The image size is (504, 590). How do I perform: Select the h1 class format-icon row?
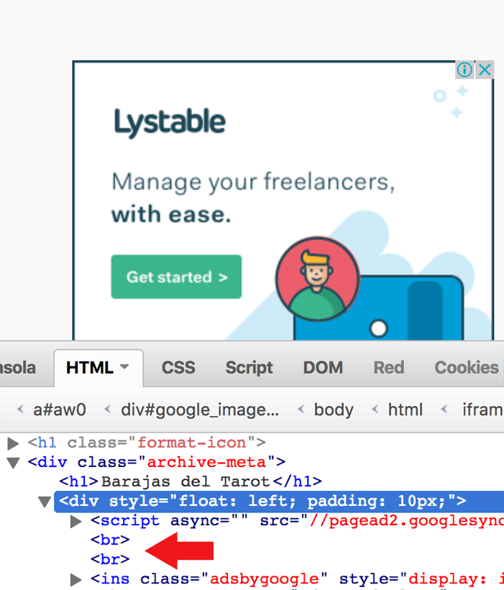(x=147, y=443)
